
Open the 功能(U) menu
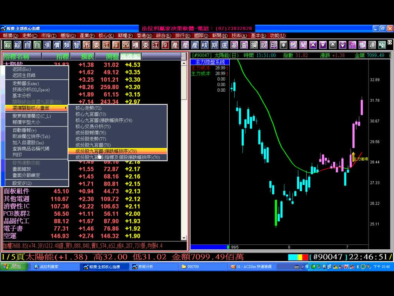point(278,36)
